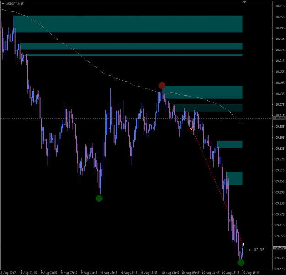Screen dimensions: 286x275
Task: Select the small teal zone near 109.835
Action: [x=230, y=144]
